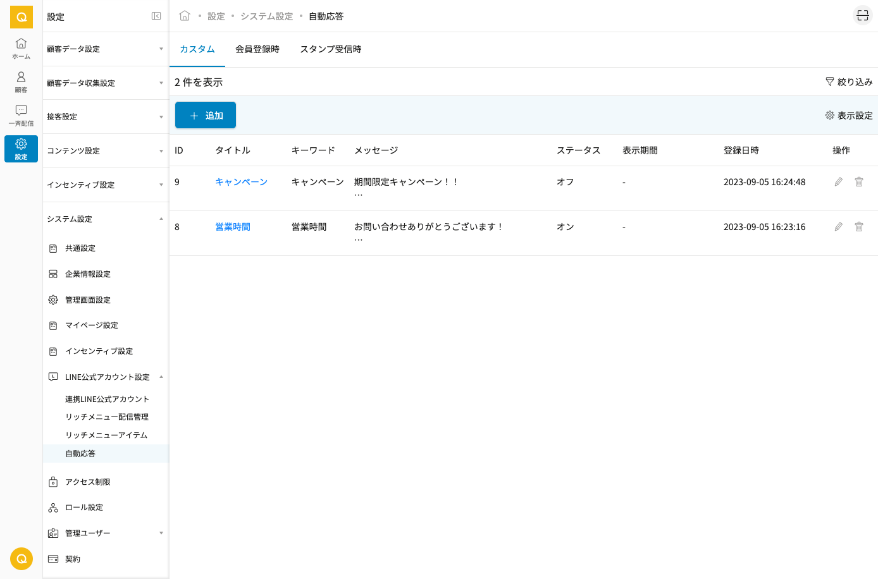Collapse the システム設定 section

105,219
